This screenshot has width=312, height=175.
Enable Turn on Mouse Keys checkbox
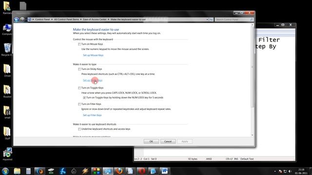tap(79, 44)
